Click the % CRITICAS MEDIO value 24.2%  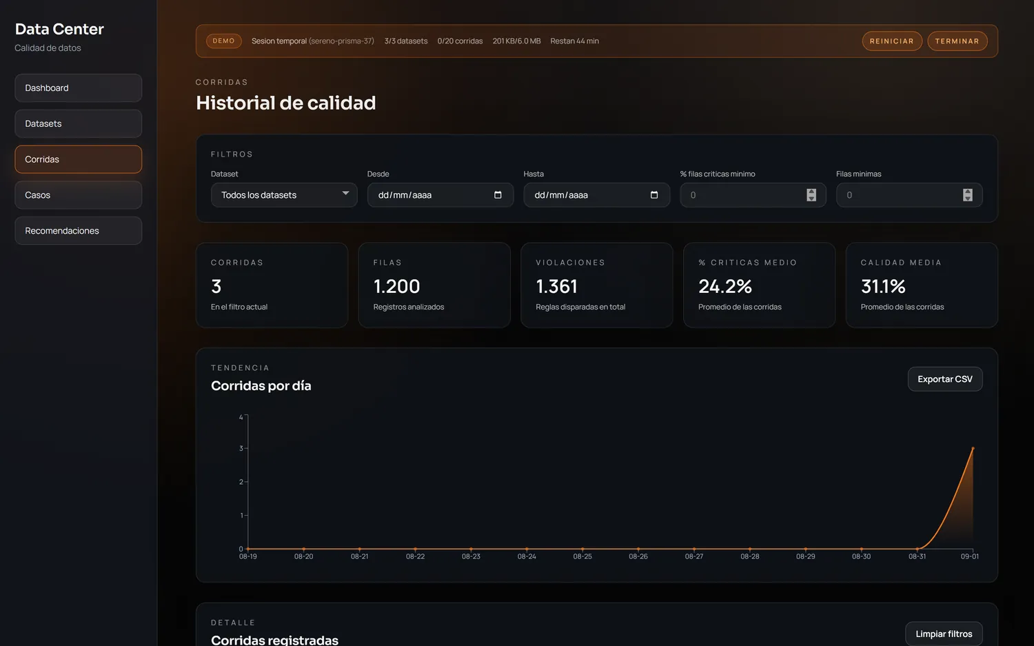(725, 286)
